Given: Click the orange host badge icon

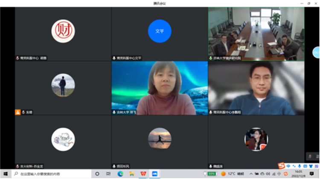Looking at the screenshot, I should (18, 112).
